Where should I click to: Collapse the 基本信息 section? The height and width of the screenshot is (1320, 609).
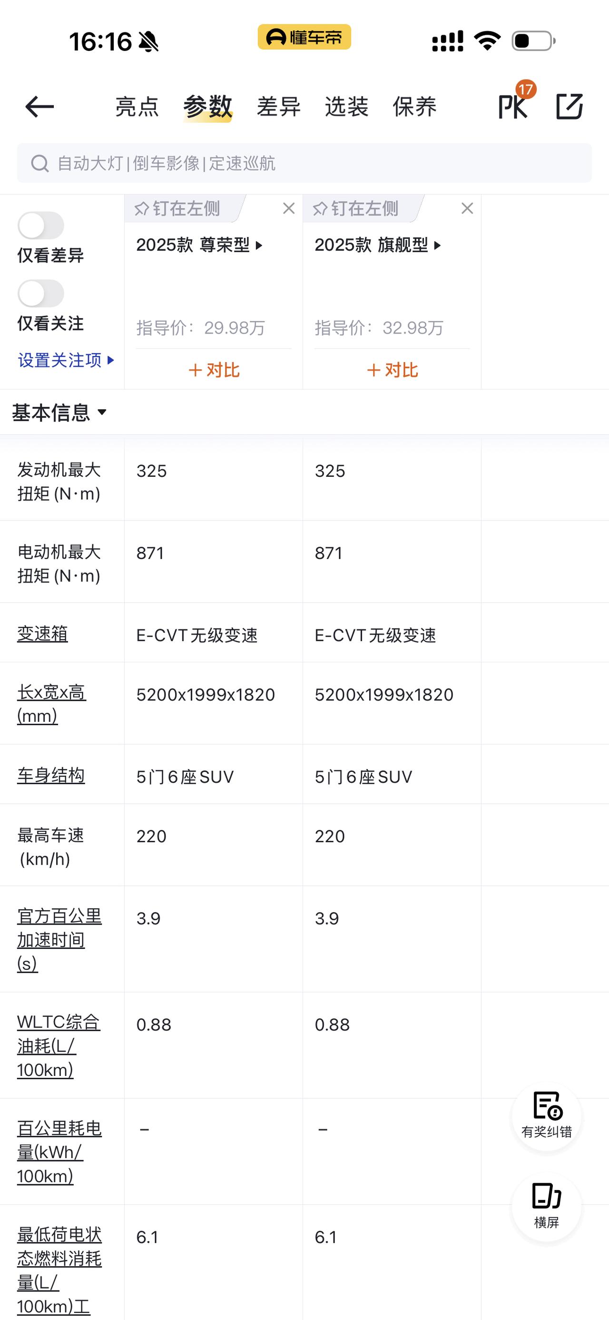(x=59, y=413)
